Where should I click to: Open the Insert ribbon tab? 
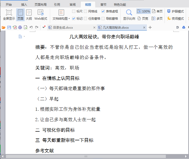[x=24, y=4]
